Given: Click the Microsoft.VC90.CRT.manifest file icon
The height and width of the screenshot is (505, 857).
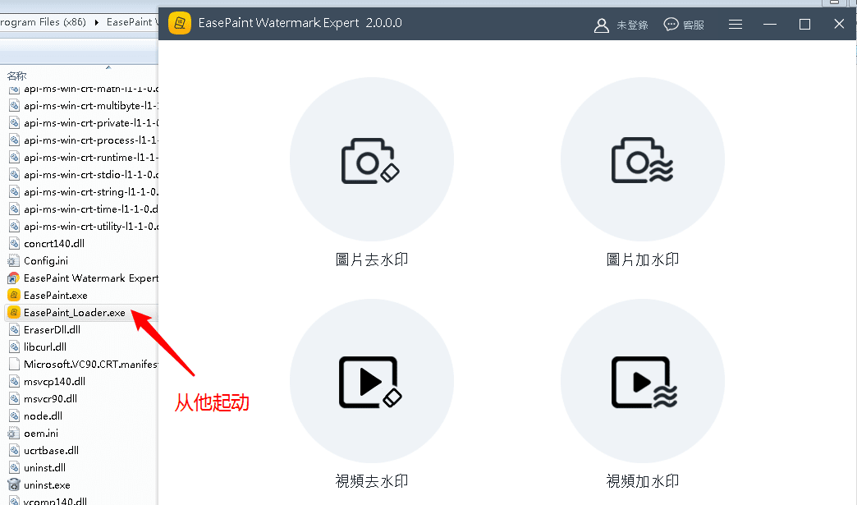Looking at the screenshot, I should pos(14,364).
